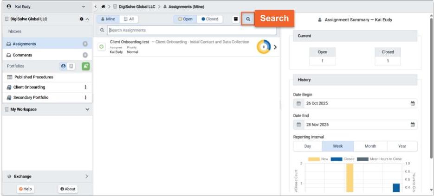Click the Date Begin calendar picker icon
This screenshot has height=196, width=434.
pos(412,103)
